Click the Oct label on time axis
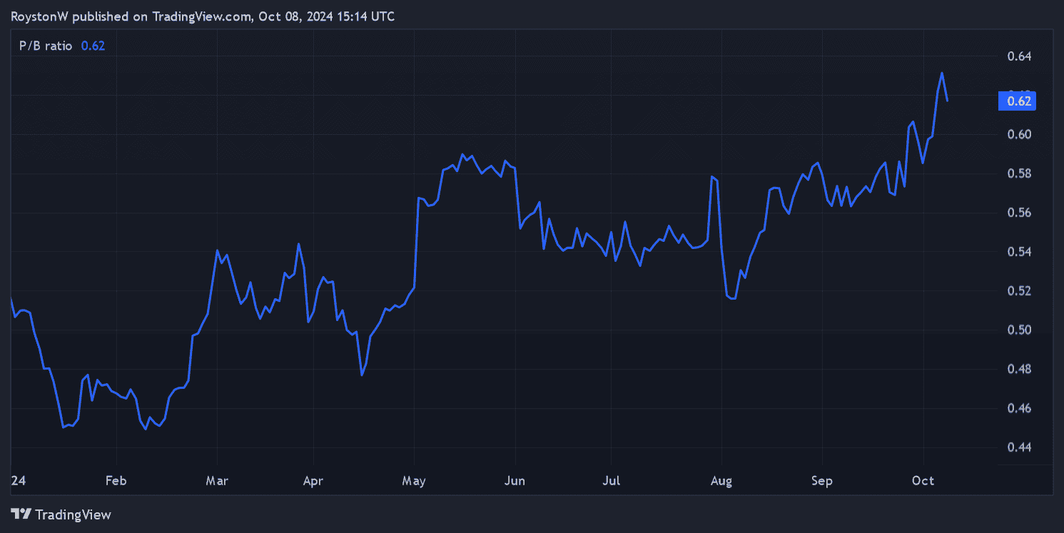The height and width of the screenshot is (533, 1064). [923, 481]
